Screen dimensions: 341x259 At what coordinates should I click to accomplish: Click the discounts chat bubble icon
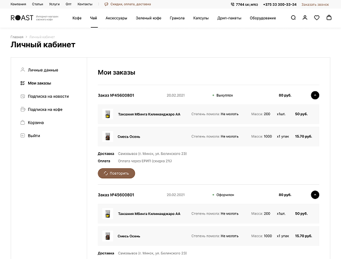pyautogui.click(x=106, y=4)
